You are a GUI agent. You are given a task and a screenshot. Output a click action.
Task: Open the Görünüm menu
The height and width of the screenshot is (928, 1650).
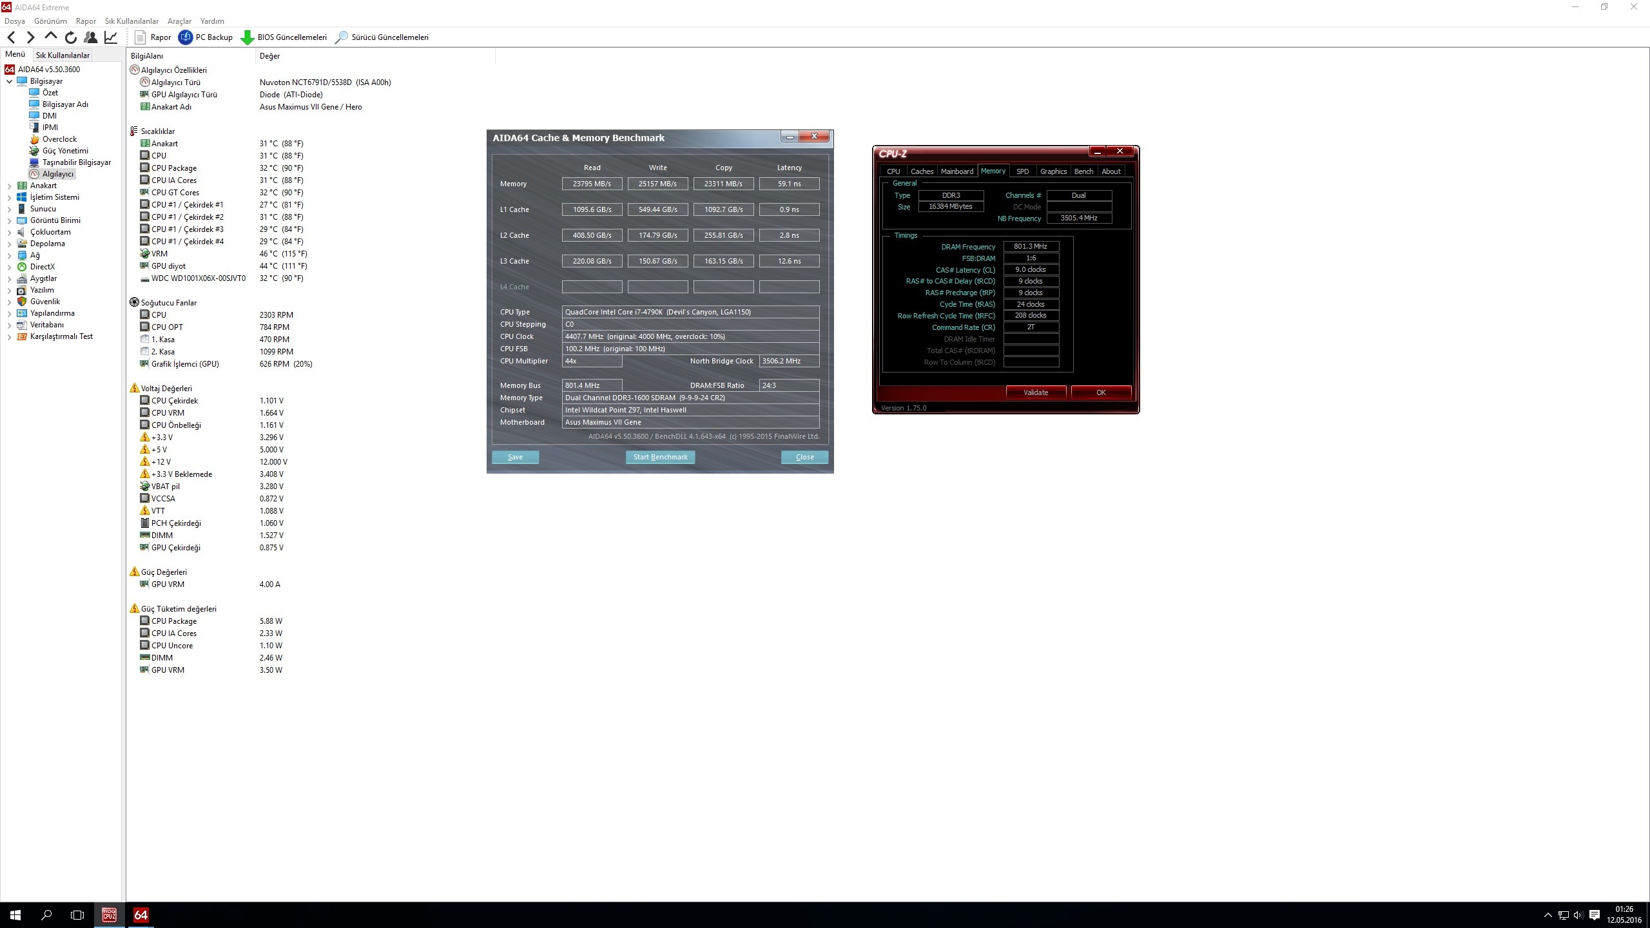[50, 21]
